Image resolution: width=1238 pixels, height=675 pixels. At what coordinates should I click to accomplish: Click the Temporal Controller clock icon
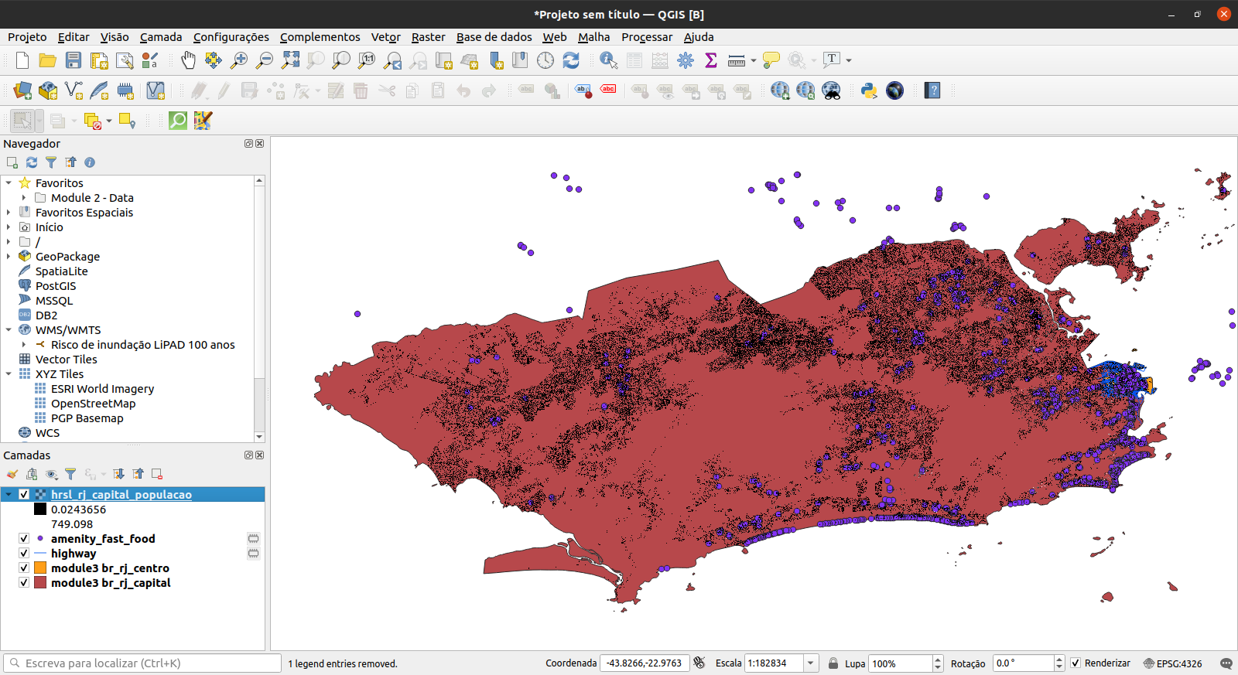point(545,60)
